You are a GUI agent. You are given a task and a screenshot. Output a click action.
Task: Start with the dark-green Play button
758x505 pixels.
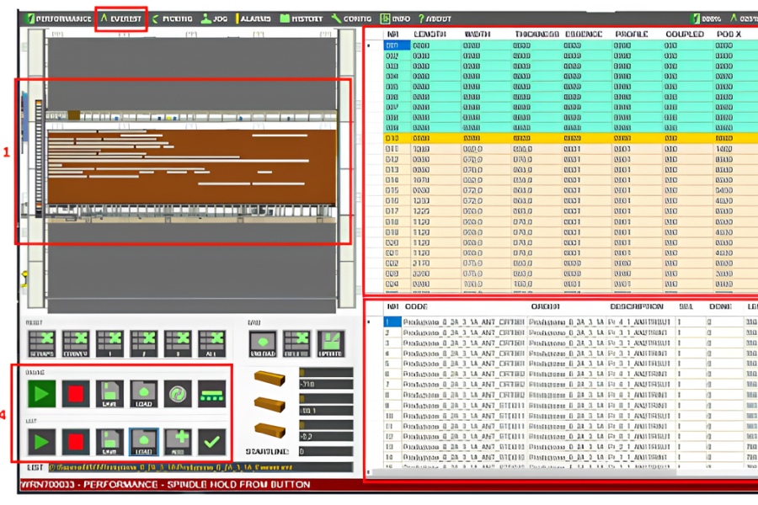coord(41,394)
